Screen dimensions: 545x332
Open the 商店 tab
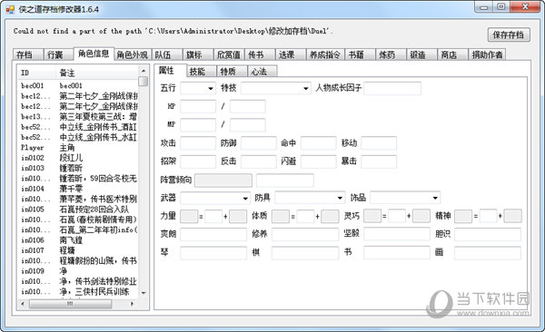point(452,54)
